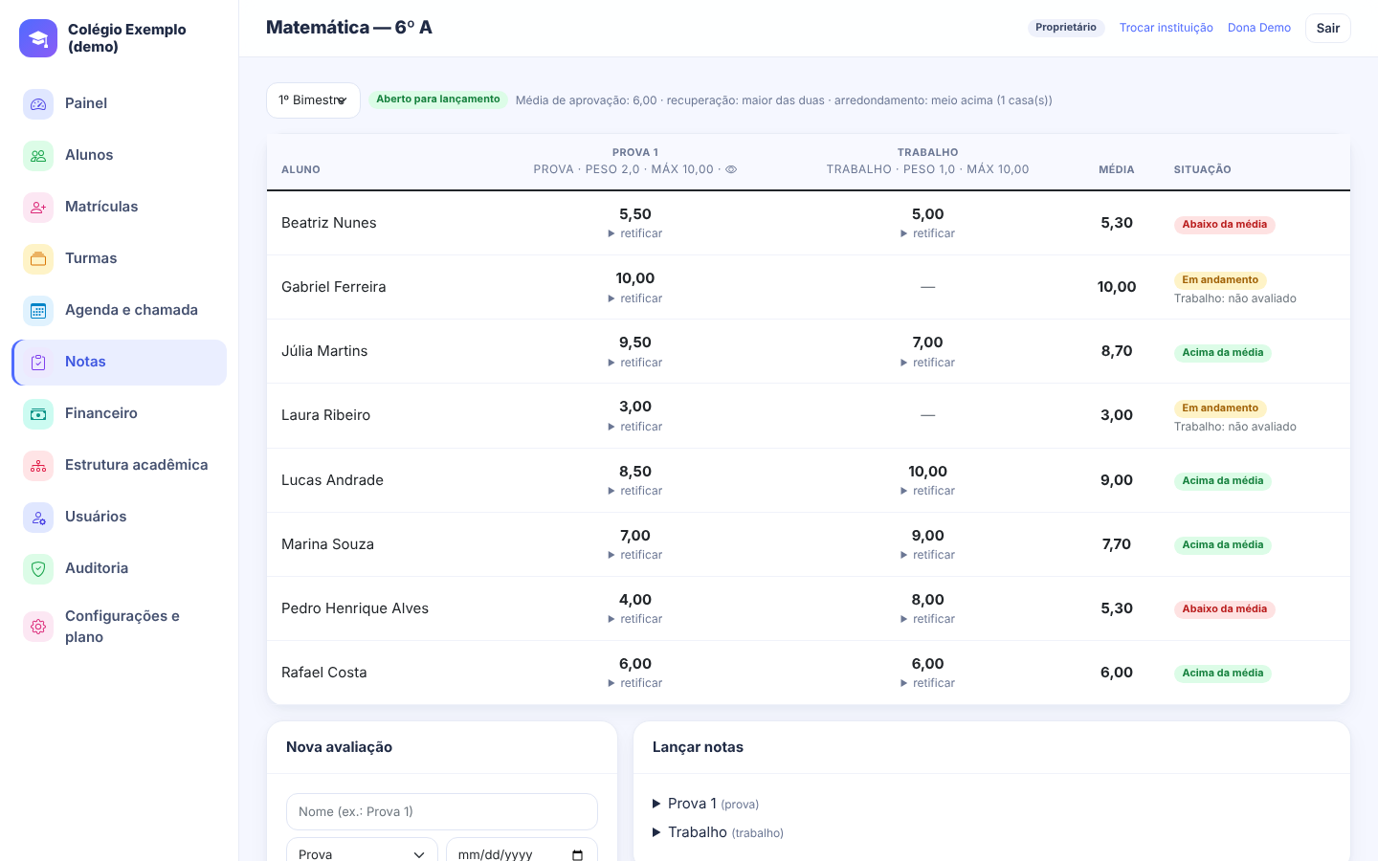Click the Colégio Exemplo graduation cap logo

click(x=38, y=38)
